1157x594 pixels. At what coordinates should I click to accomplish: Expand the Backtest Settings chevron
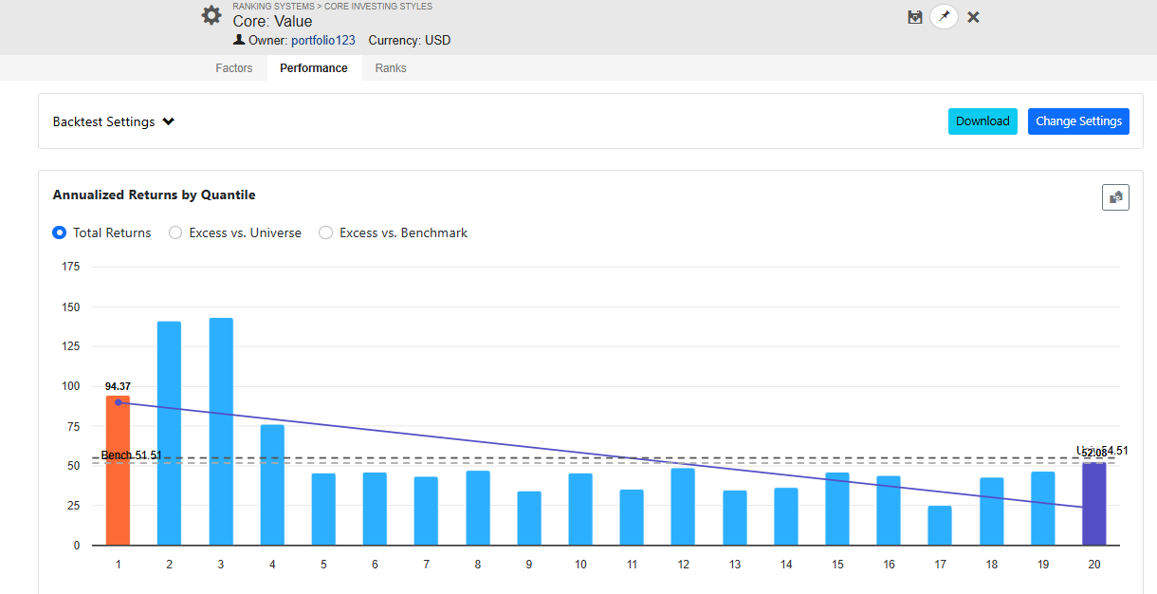tap(169, 121)
